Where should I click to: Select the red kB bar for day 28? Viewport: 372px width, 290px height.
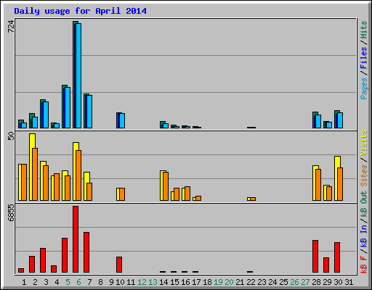point(315,257)
